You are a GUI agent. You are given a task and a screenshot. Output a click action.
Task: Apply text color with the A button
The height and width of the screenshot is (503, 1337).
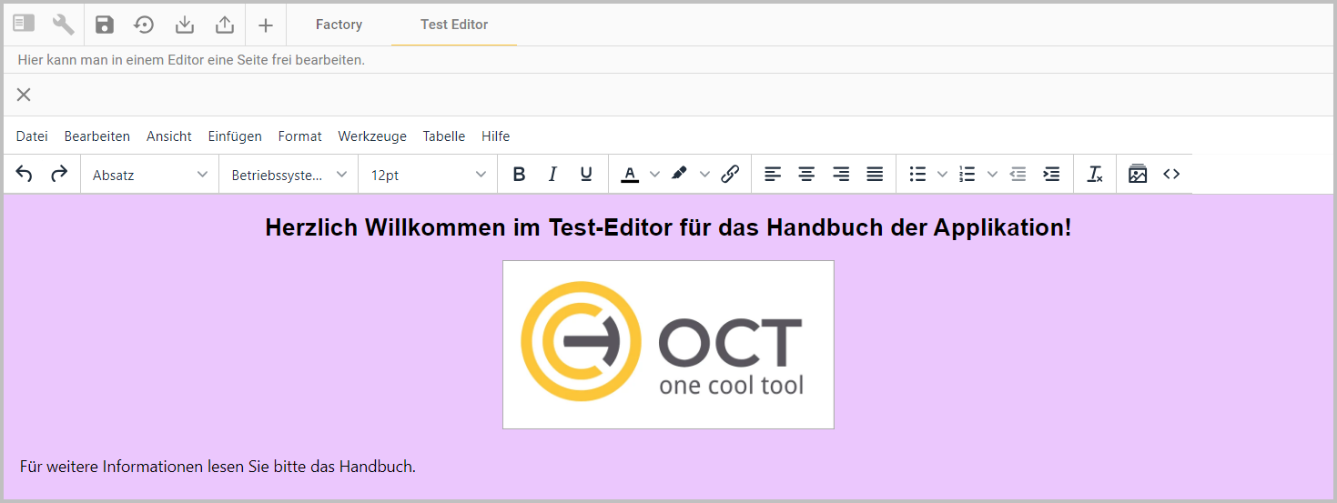[630, 175]
